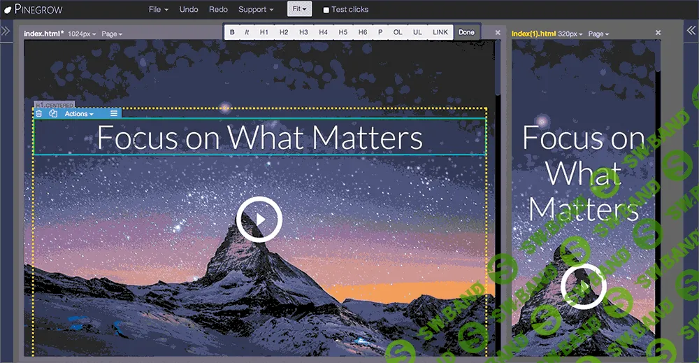Collapse the right panel with double chevron

coord(691,30)
